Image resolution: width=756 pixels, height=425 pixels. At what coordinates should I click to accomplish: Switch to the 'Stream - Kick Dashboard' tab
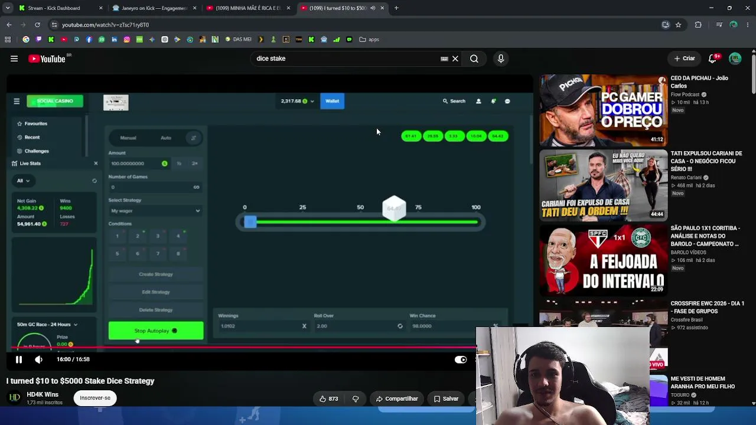[60, 8]
